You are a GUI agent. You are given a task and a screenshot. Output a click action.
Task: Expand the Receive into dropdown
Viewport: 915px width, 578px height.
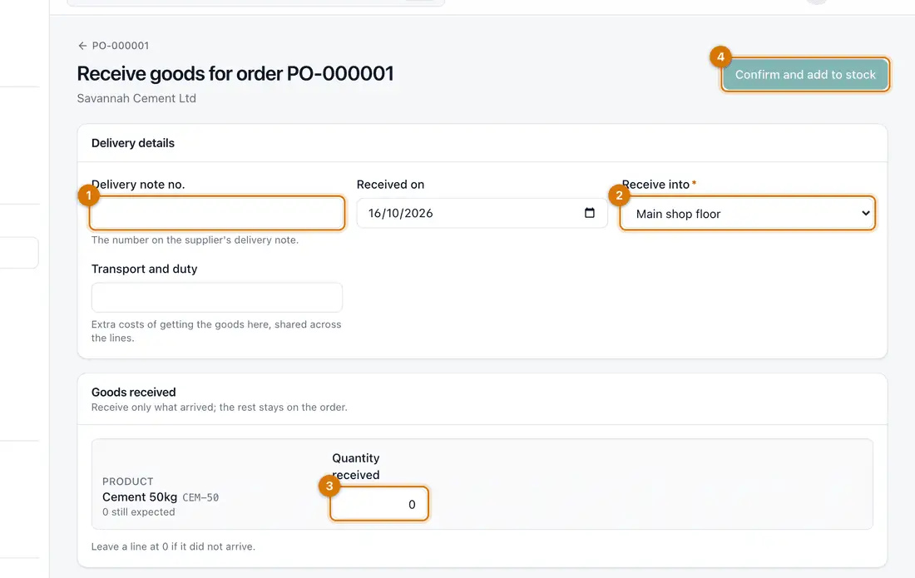point(748,214)
